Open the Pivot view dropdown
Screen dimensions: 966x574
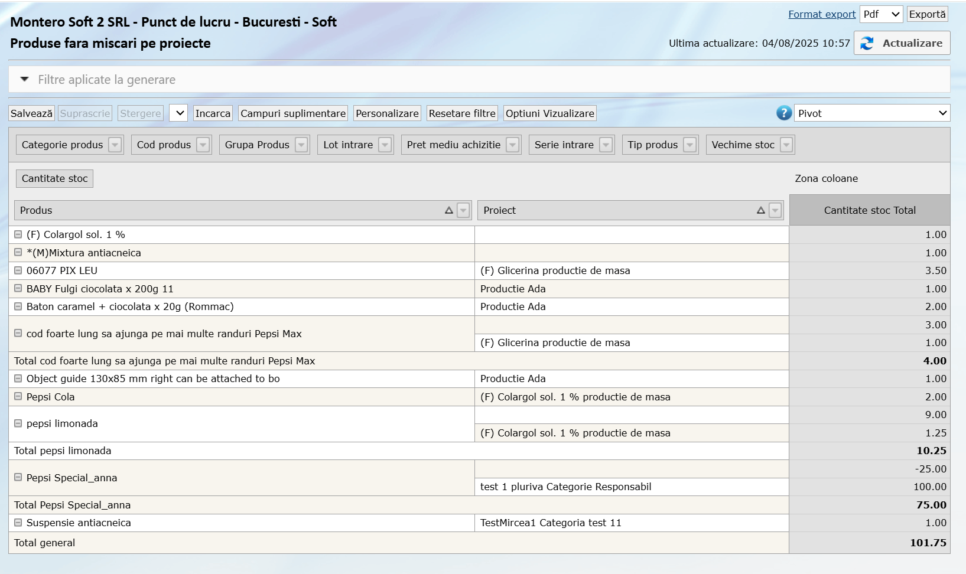tap(872, 113)
